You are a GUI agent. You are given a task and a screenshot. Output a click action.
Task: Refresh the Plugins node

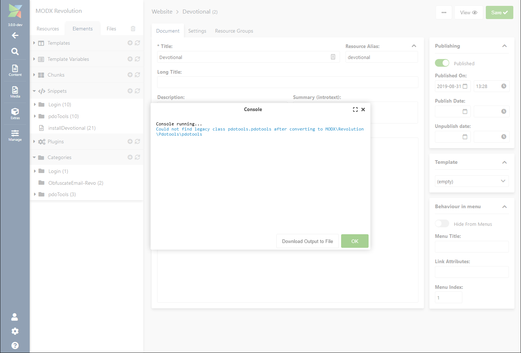click(137, 141)
